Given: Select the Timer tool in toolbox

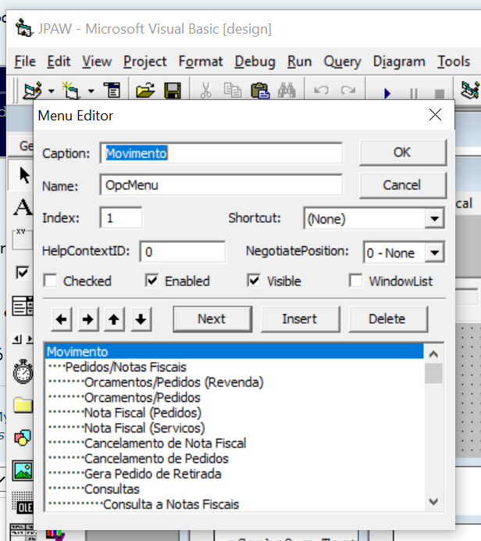Looking at the screenshot, I should [23, 372].
